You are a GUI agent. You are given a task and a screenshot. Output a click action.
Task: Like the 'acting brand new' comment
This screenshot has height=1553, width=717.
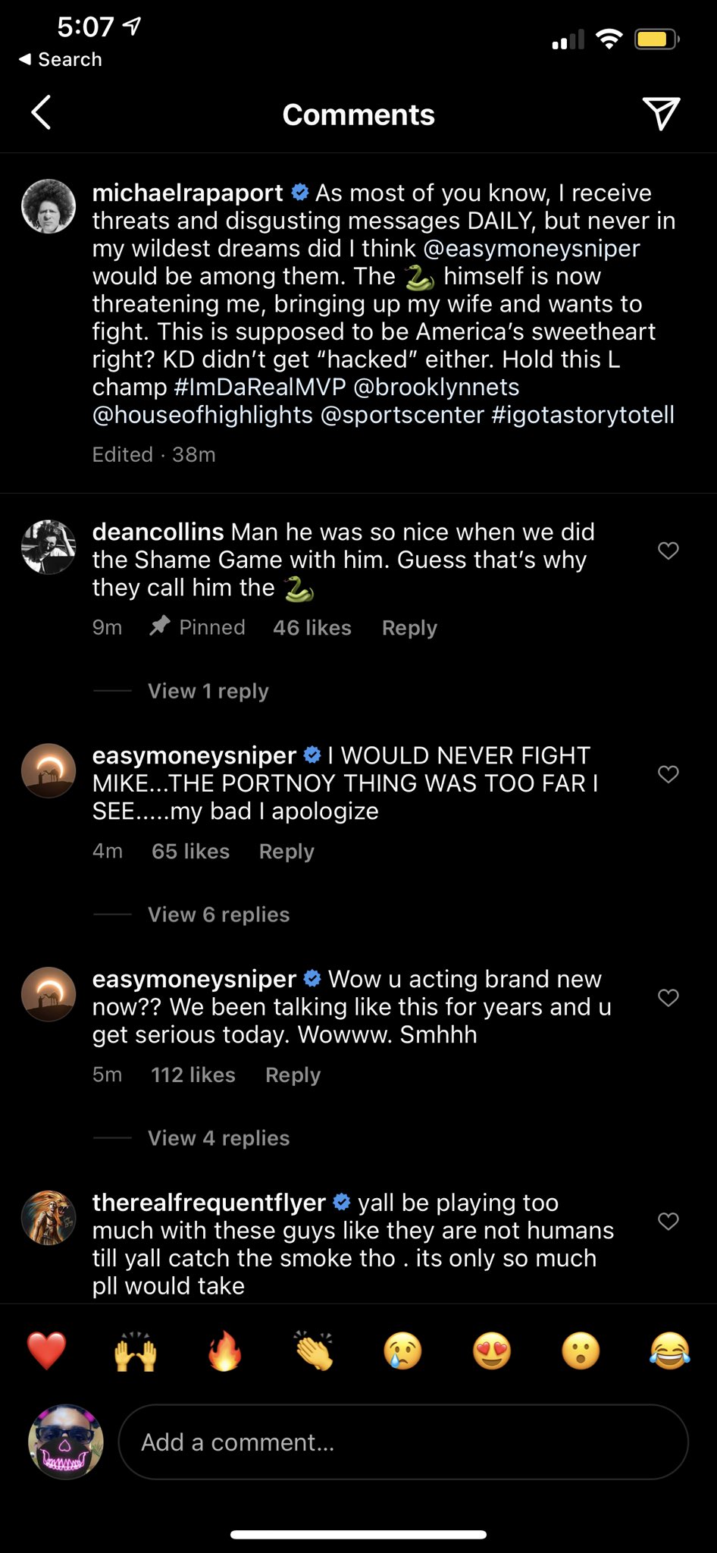tap(668, 998)
